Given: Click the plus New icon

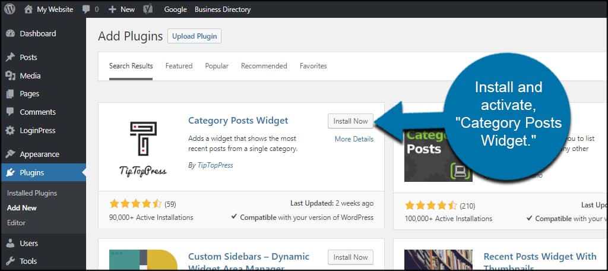Looking at the screenshot, I should pos(112,10).
